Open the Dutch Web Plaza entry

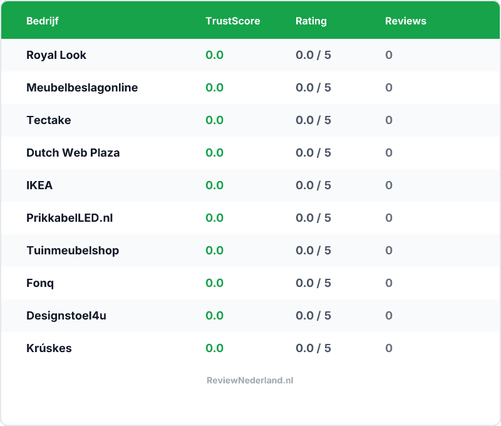73,153
